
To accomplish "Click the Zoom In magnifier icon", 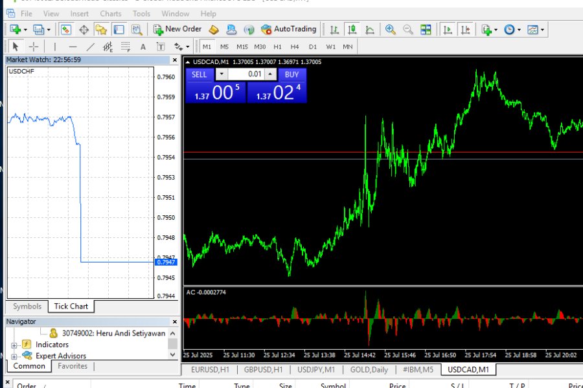I will tap(390, 29).
